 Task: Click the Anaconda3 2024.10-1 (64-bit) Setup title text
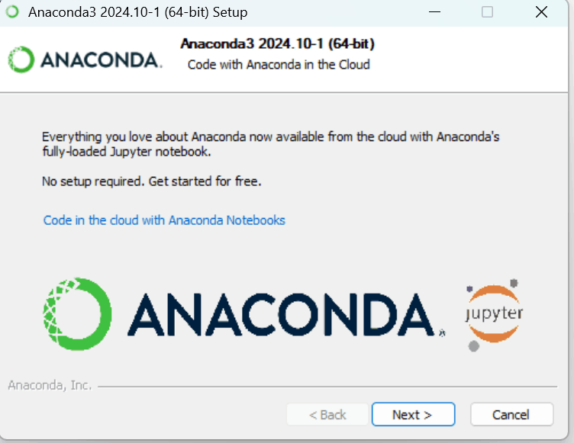click(x=138, y=12)
